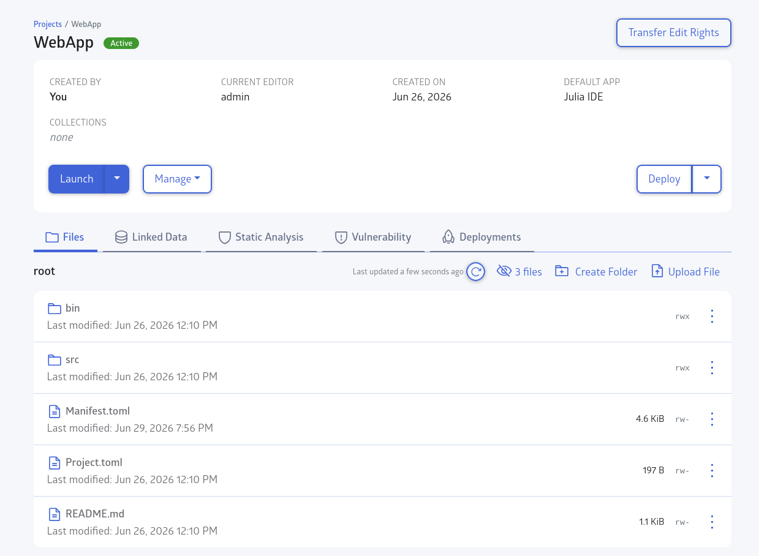The height and width of the screenshot is (556, 759).
Task: Toggle the hidden 3 files eye icon
Action: tap(504, 271)
